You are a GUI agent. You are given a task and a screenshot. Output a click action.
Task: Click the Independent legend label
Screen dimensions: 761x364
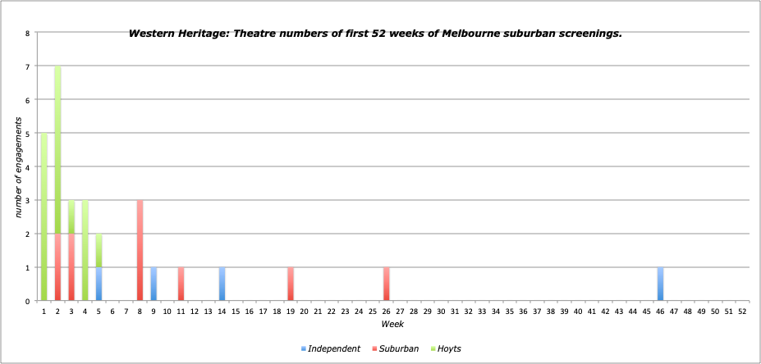[x=334, y=349]
